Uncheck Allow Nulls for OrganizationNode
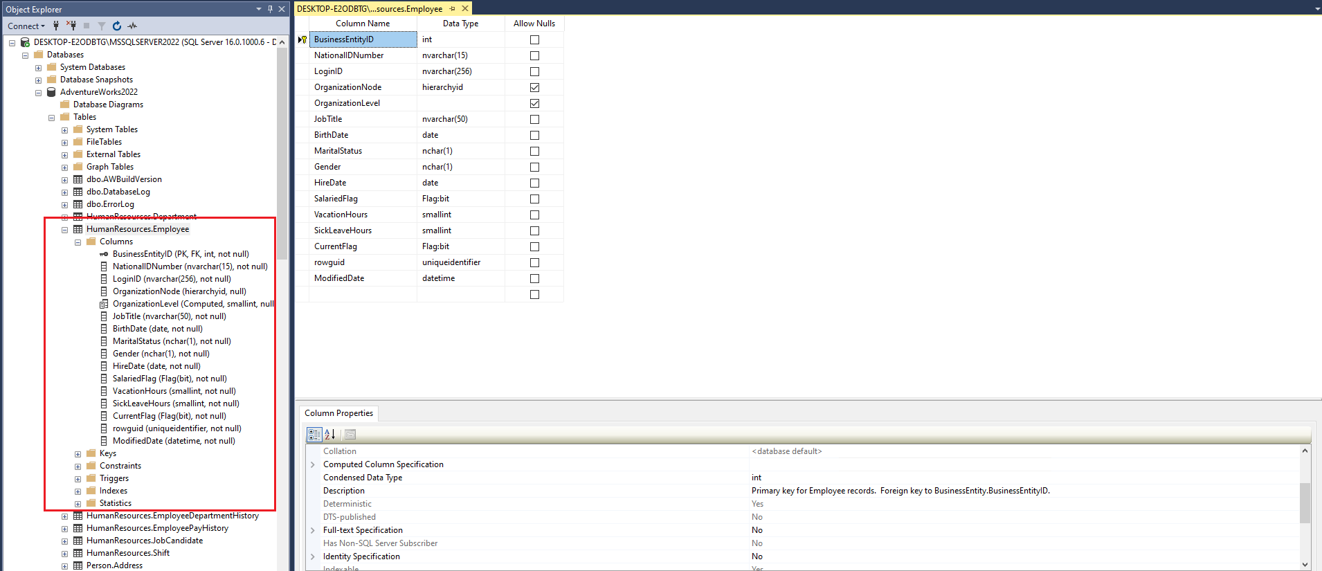The width and height of the screenshot is (1322, 571). [x=534, y=87]
